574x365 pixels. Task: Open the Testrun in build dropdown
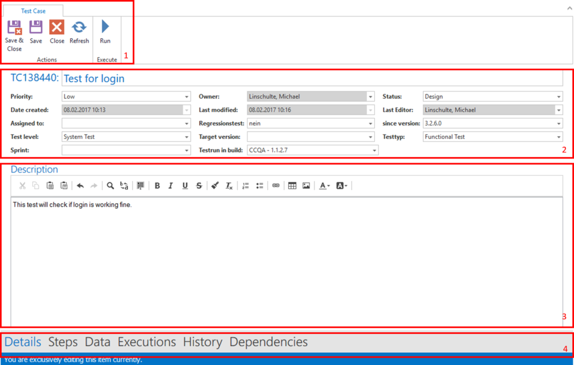[x=374, y=151]
